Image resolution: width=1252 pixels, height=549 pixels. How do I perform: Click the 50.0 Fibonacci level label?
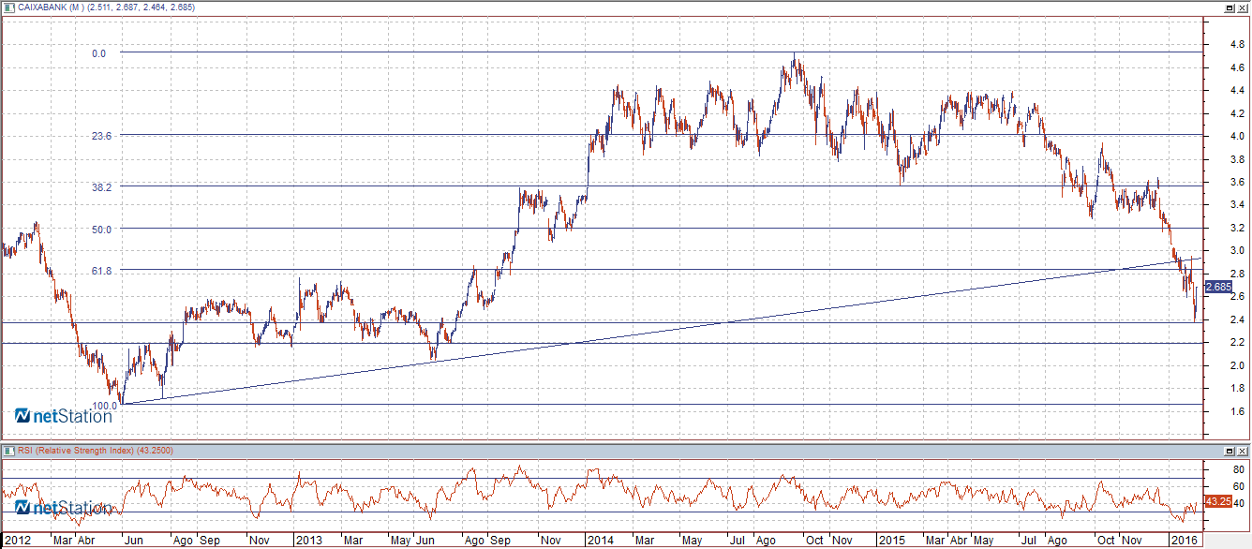(x=102, y=229)
